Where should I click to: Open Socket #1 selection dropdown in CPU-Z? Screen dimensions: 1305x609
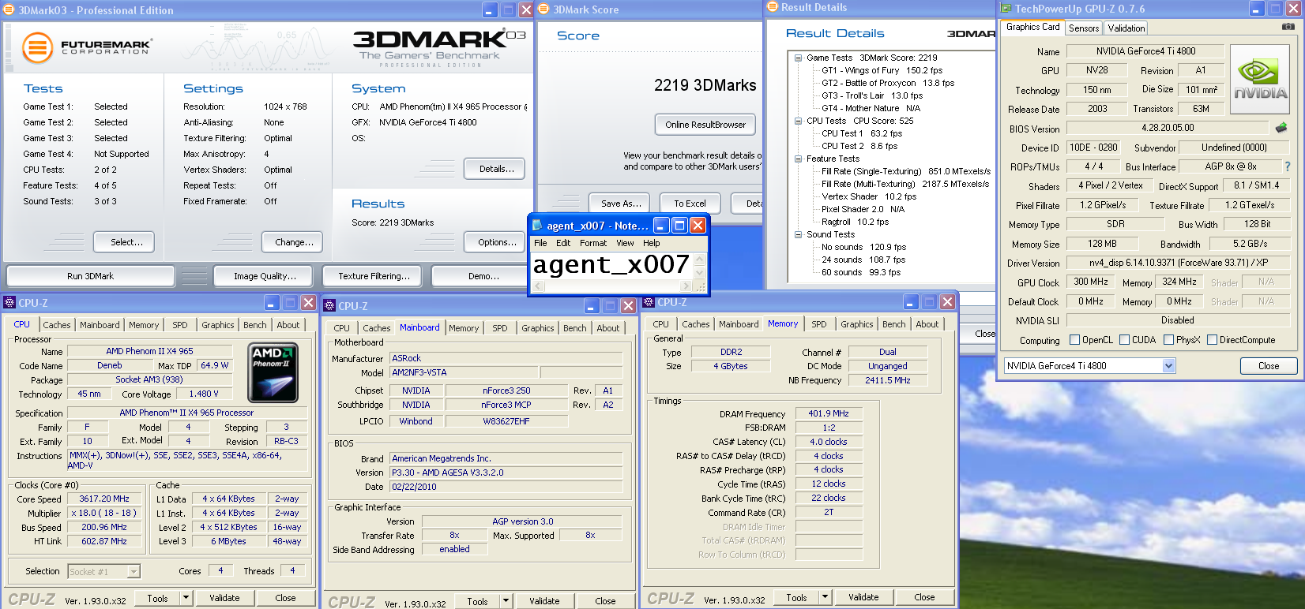tap(134, 571)
